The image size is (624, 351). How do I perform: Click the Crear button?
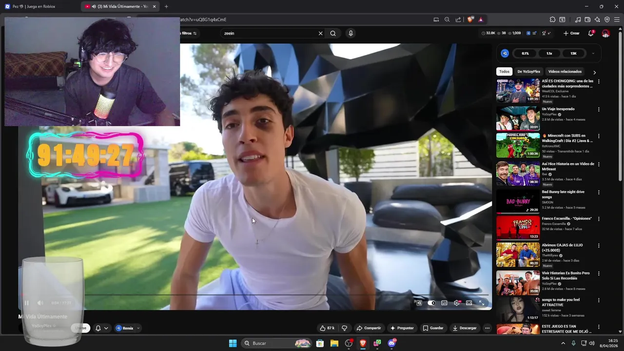571,33
